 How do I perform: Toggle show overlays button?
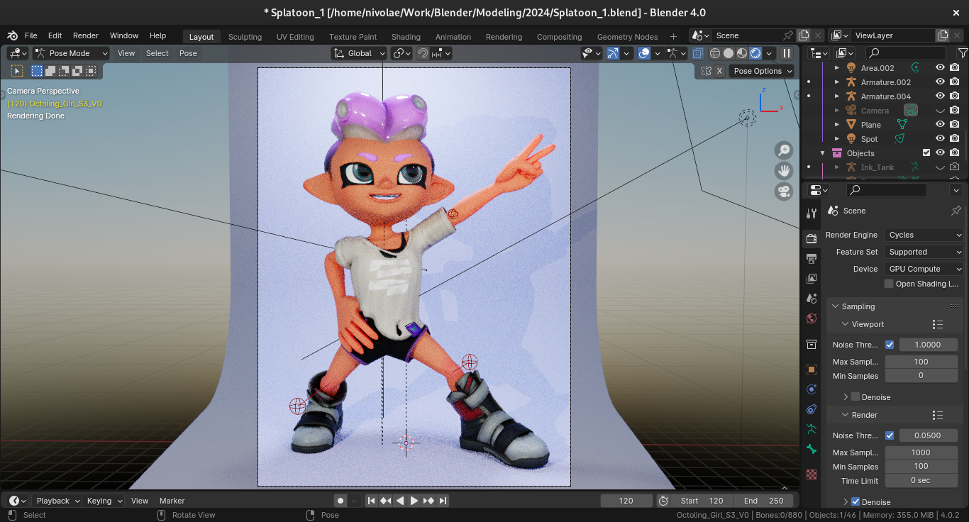tap(644, 53)
